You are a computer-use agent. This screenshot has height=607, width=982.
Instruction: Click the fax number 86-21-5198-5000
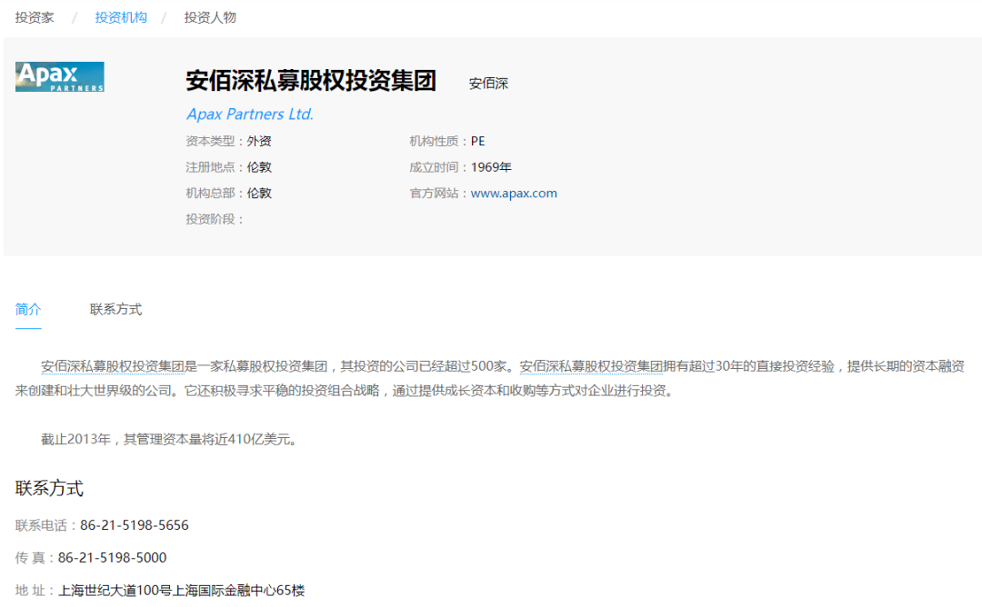click(112, 558)
